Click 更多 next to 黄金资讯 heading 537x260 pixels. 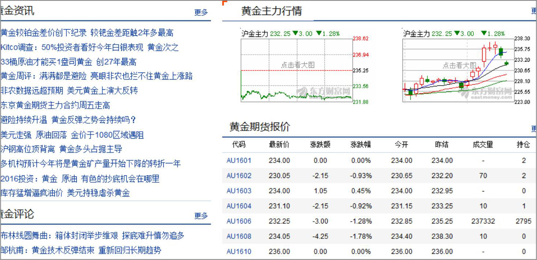click(201, 12)
